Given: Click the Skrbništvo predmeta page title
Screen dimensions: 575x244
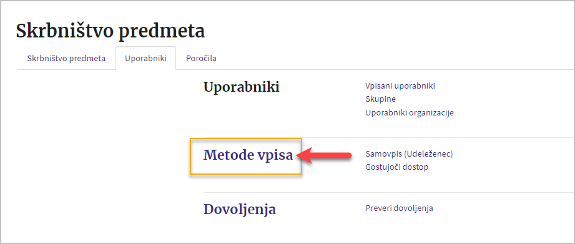Looking at the screenshot, I should point(111,31).
